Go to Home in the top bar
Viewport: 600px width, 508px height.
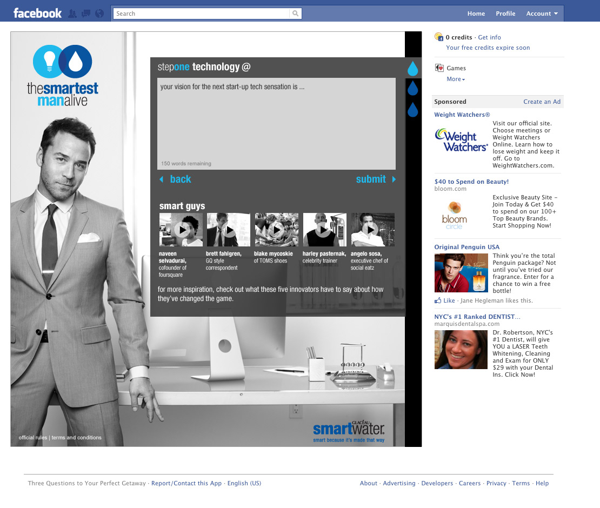tap(476, 14)
